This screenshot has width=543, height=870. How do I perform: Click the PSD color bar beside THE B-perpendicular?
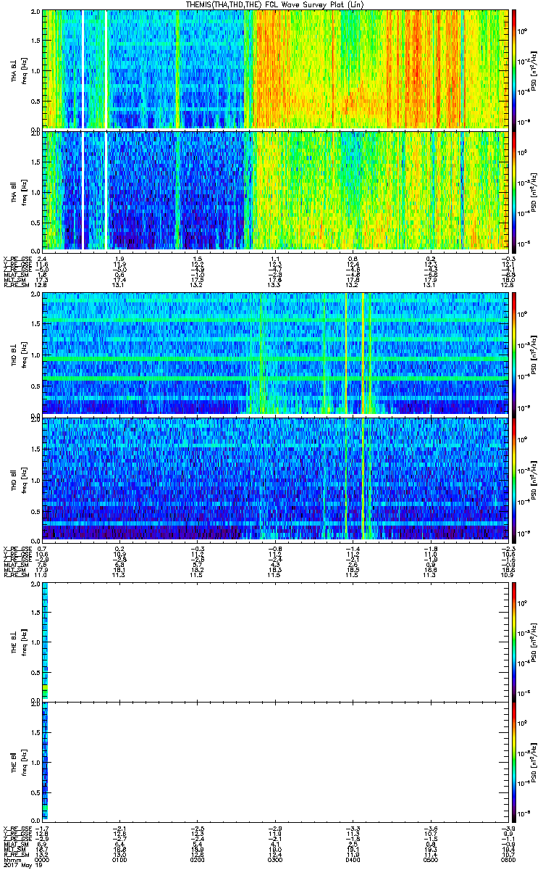point(515,640)
